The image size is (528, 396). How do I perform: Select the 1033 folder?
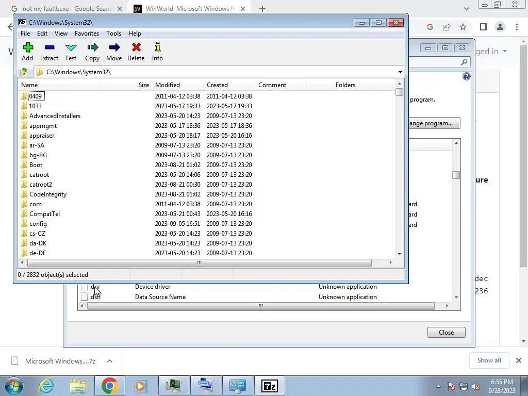tap(35, 106)
